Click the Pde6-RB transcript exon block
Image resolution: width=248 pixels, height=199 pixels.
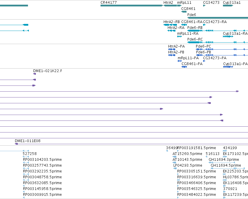(194, 31)
